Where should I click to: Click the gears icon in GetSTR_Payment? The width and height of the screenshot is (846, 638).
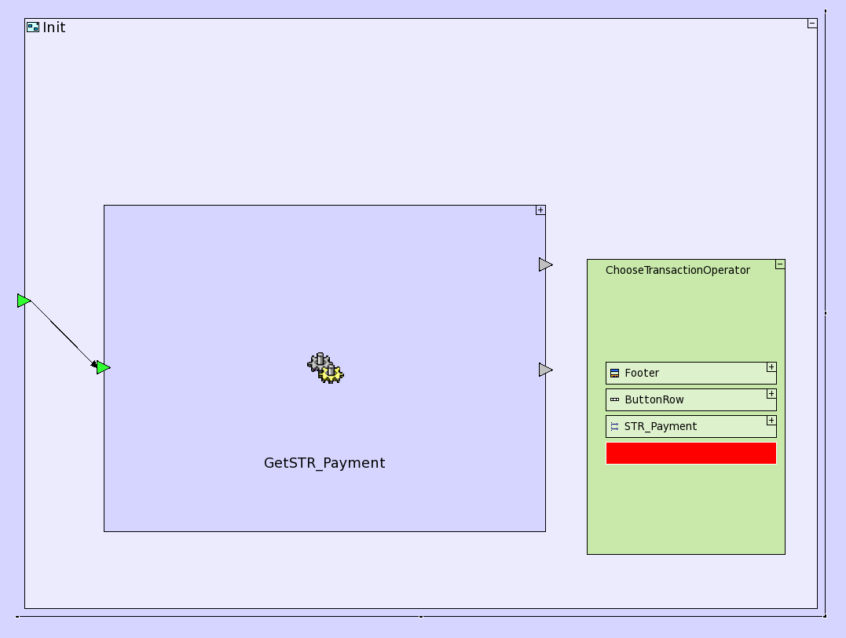325,368
